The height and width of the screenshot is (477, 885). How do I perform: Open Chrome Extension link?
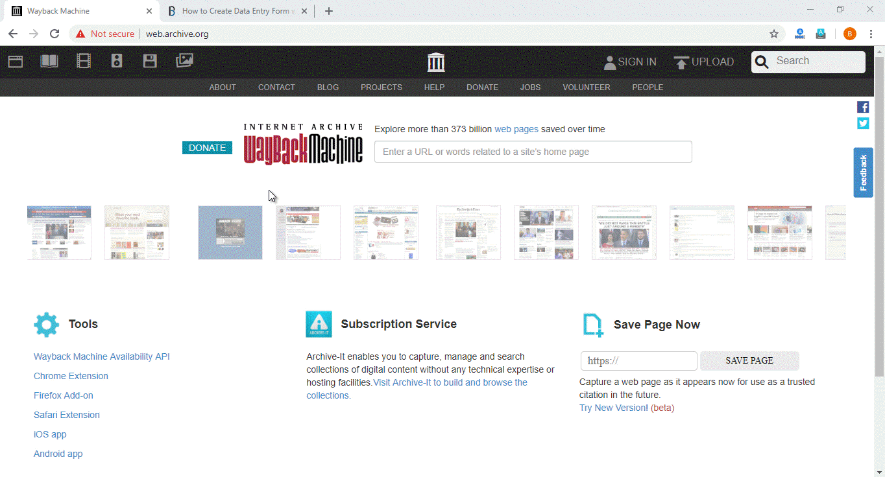pos(71,376)
